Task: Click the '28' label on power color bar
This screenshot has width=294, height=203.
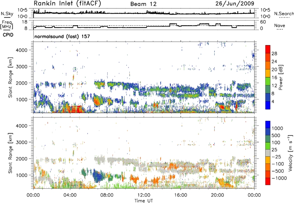Action: point(274,53)
